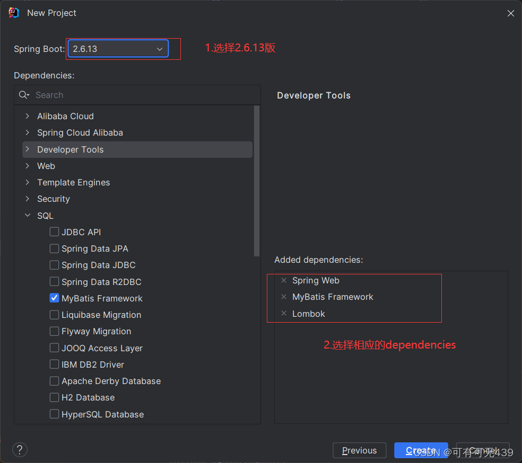522x463 pixels.
Task: Expand the Spring Cloud Alibaba category
Action: coord(28,132)
